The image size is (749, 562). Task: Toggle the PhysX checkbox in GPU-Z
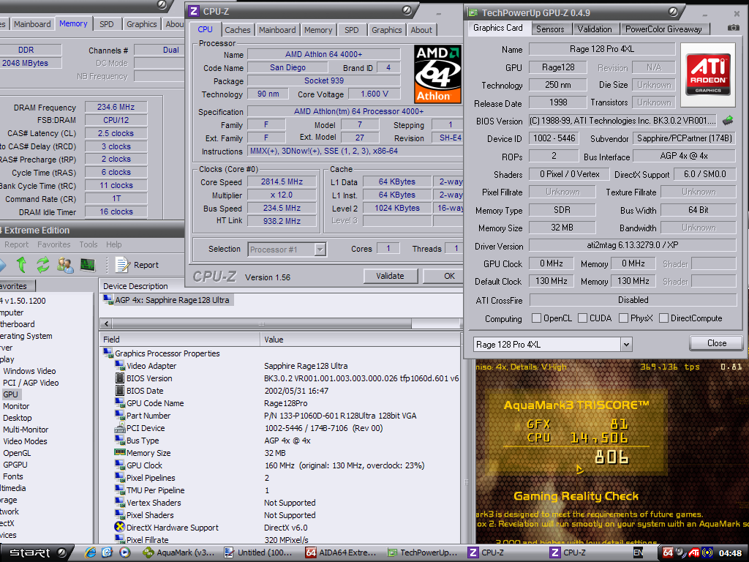click(623, 318)
